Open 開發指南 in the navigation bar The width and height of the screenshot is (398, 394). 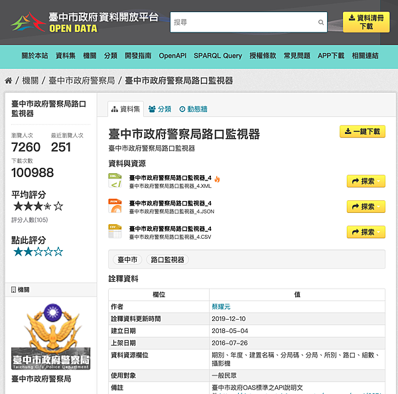coord(138,56)
